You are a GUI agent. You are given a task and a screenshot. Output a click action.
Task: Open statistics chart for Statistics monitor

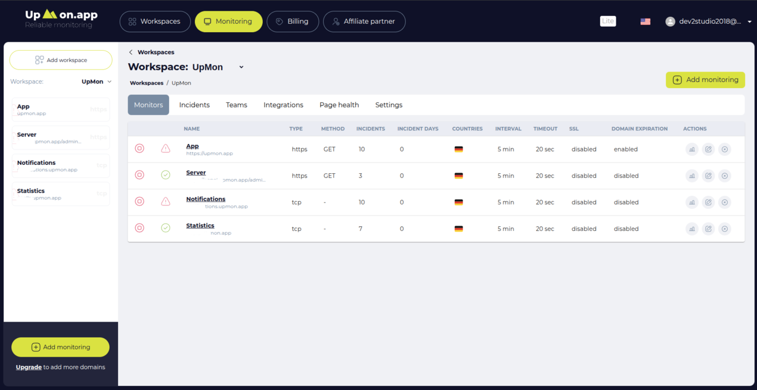(x=692, y=229)
